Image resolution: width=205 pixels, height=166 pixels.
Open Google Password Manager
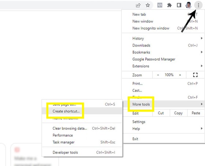163,59
